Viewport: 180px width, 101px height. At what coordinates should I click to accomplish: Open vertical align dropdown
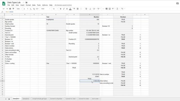91,9
